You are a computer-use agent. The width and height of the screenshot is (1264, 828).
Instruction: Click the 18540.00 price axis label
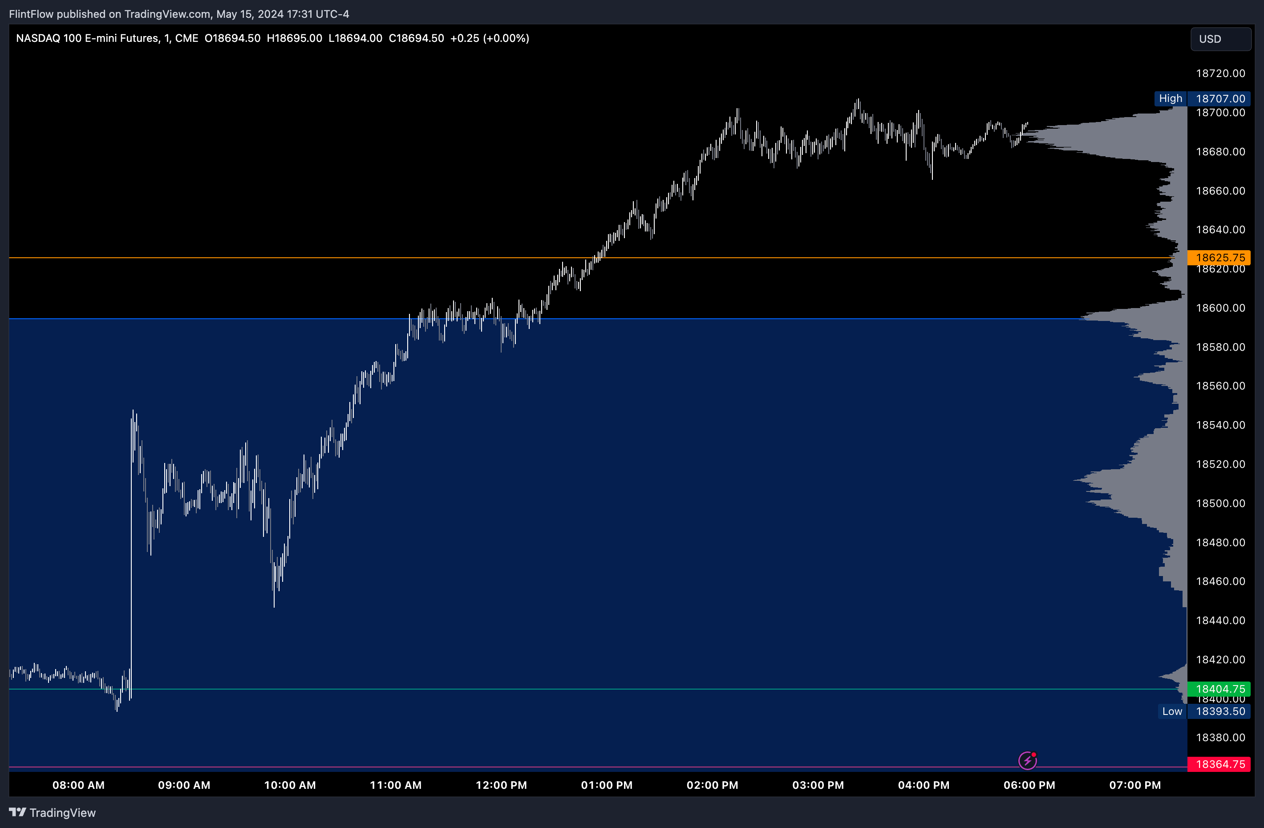point(1220,425)
